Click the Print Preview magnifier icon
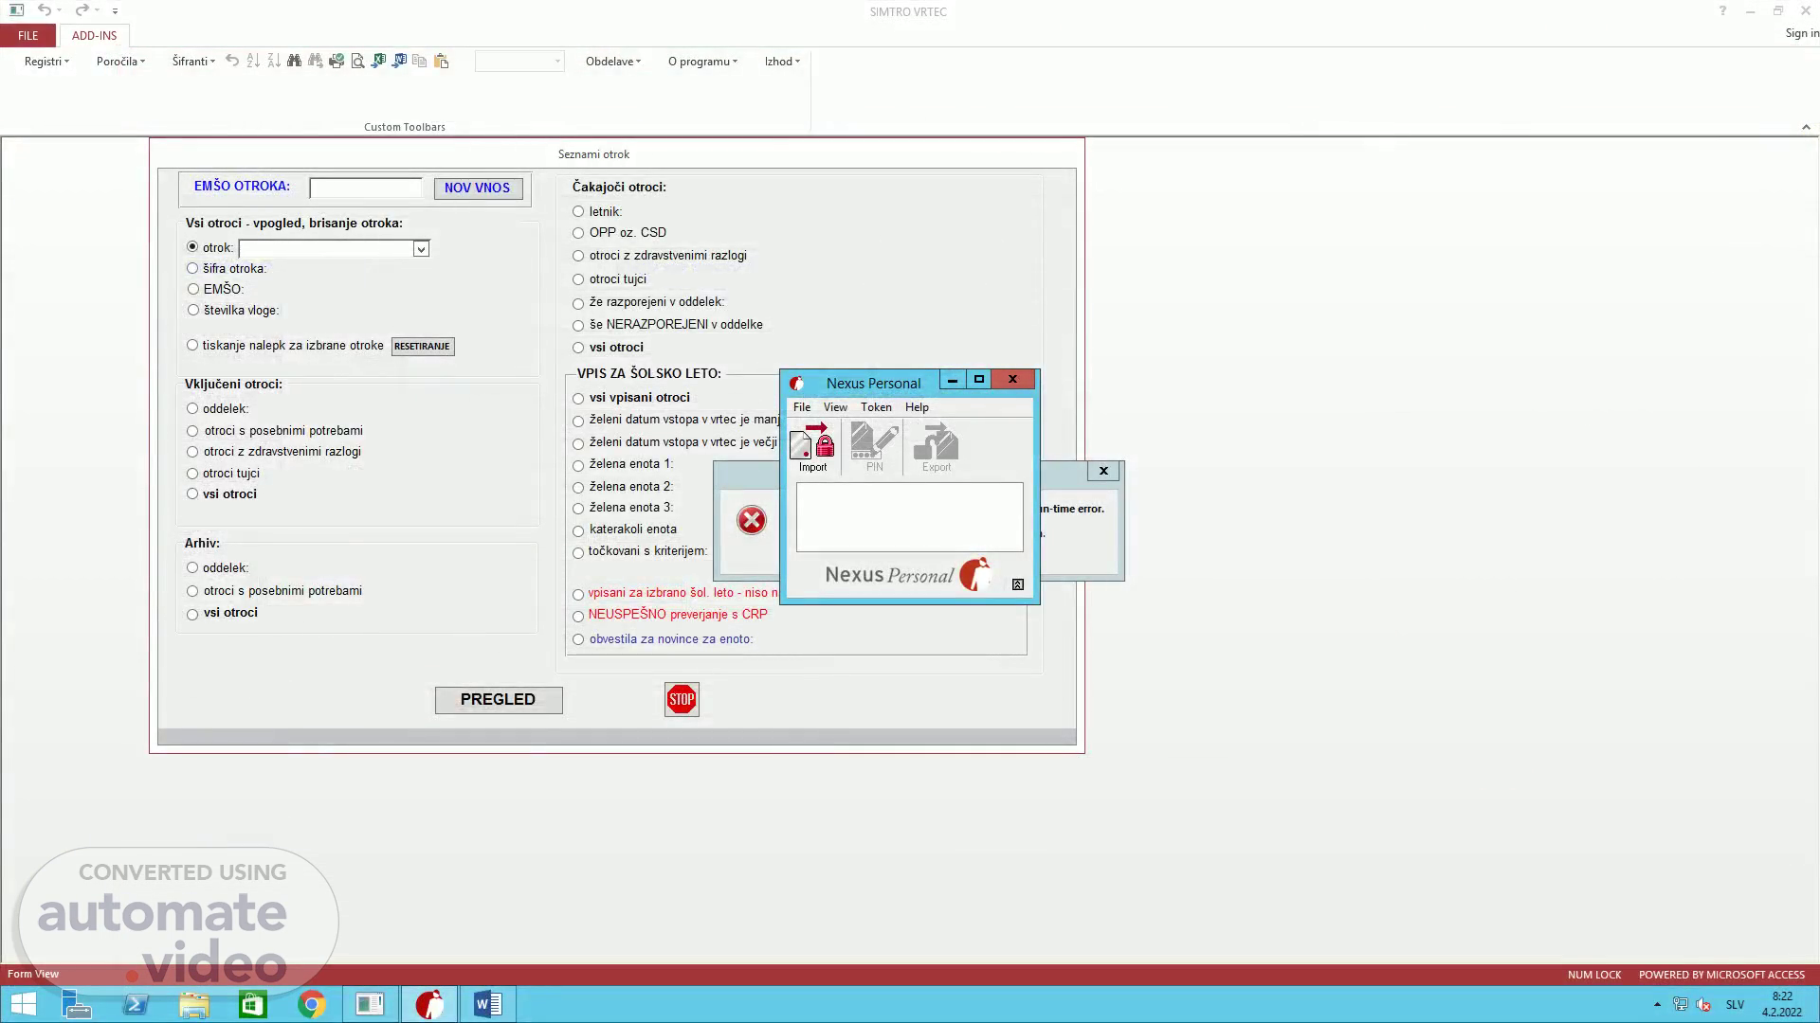The image size is (1820, 1023). (x=357, y=61)
